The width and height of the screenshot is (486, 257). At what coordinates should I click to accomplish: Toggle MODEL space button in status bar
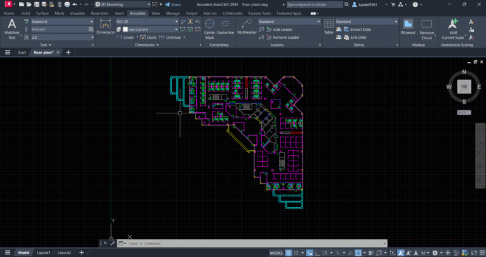[x=276, y=253]
